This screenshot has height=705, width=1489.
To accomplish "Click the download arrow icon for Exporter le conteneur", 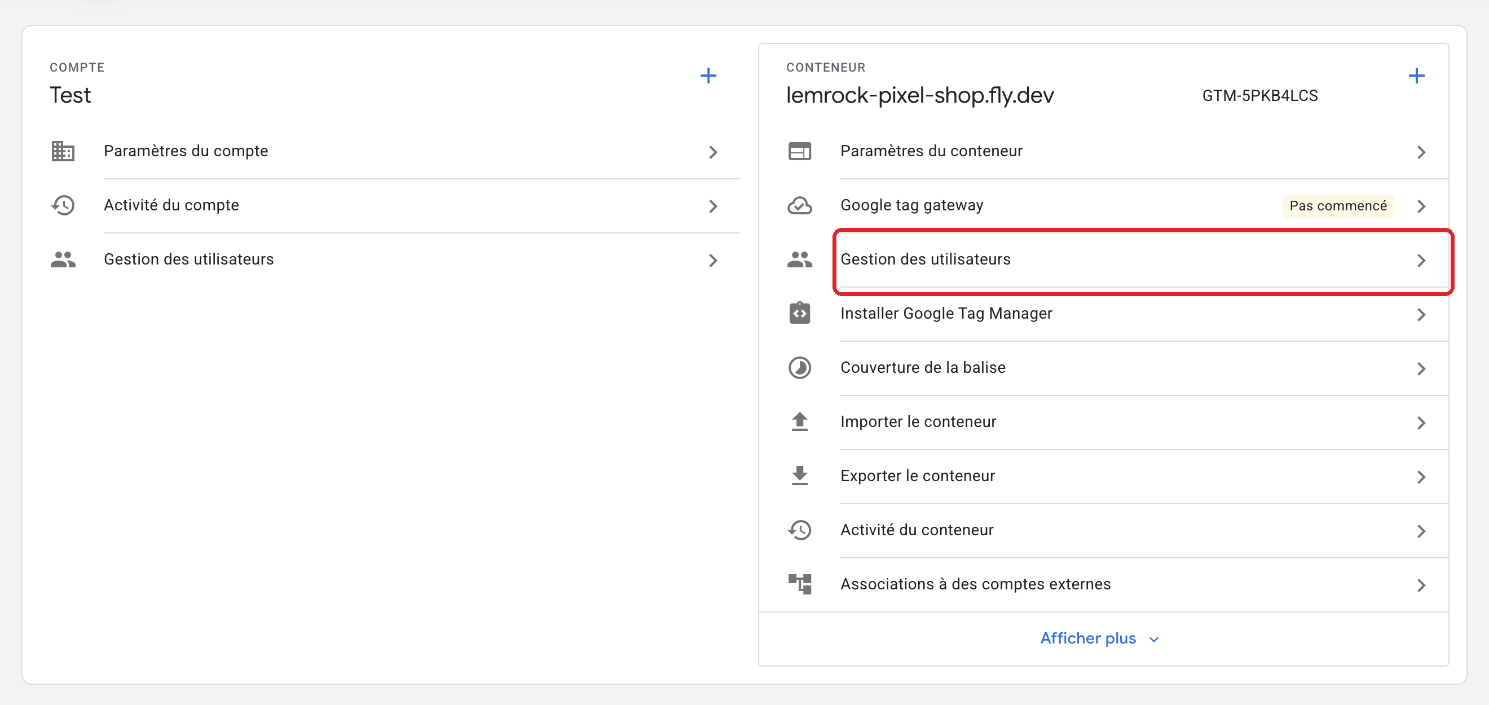I will (799, 475).
